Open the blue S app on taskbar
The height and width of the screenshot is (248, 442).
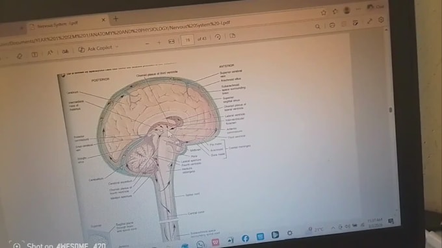(x=260, y=236)
